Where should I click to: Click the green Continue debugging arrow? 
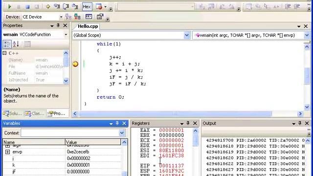[x=9, y=6]
